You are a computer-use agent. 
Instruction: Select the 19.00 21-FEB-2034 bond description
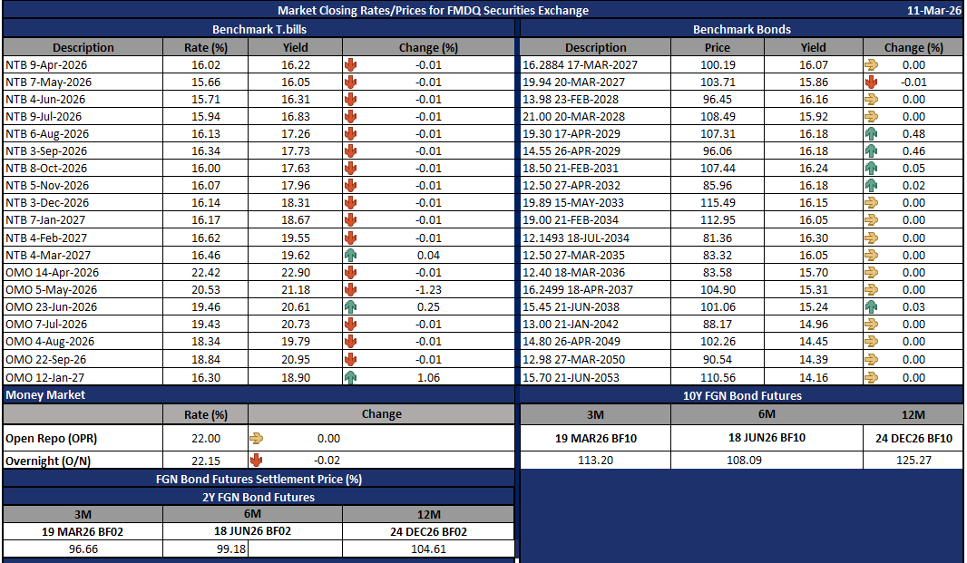click(595, 220)
